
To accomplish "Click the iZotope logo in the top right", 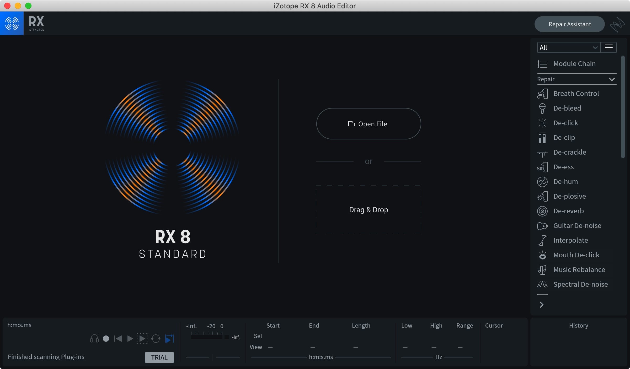I will pos(617,24).
